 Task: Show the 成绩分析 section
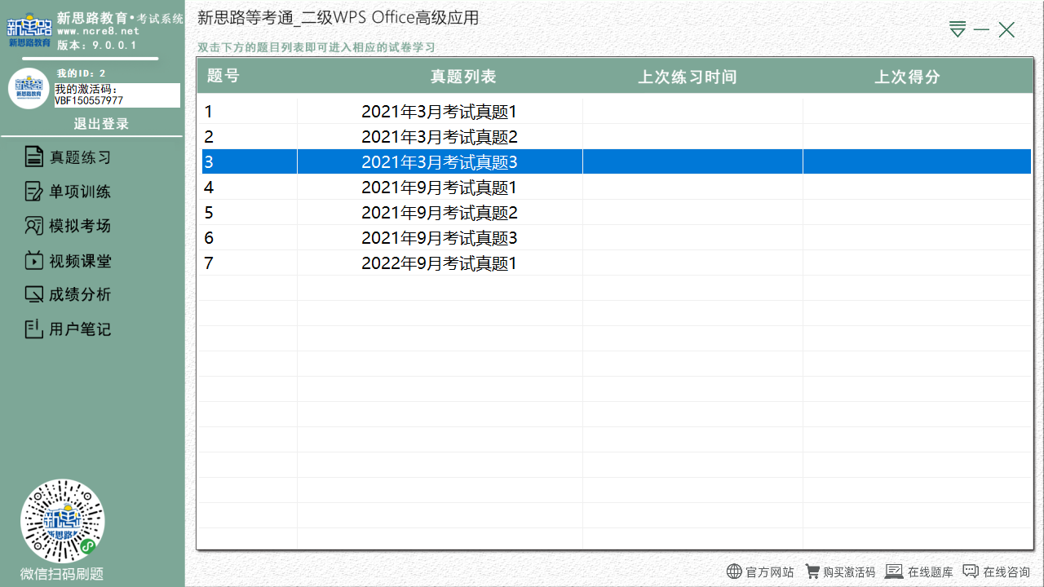[80, 294]
